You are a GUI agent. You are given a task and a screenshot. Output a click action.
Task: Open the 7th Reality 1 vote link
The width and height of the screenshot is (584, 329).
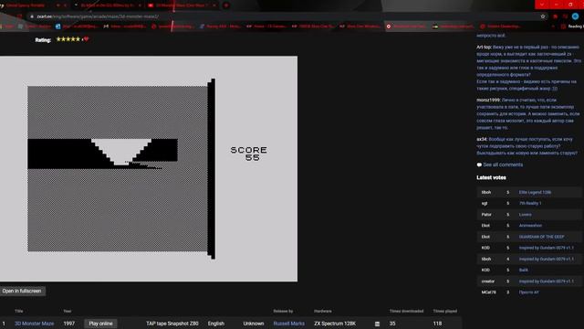pyautogui.click(x=530, y=203)
